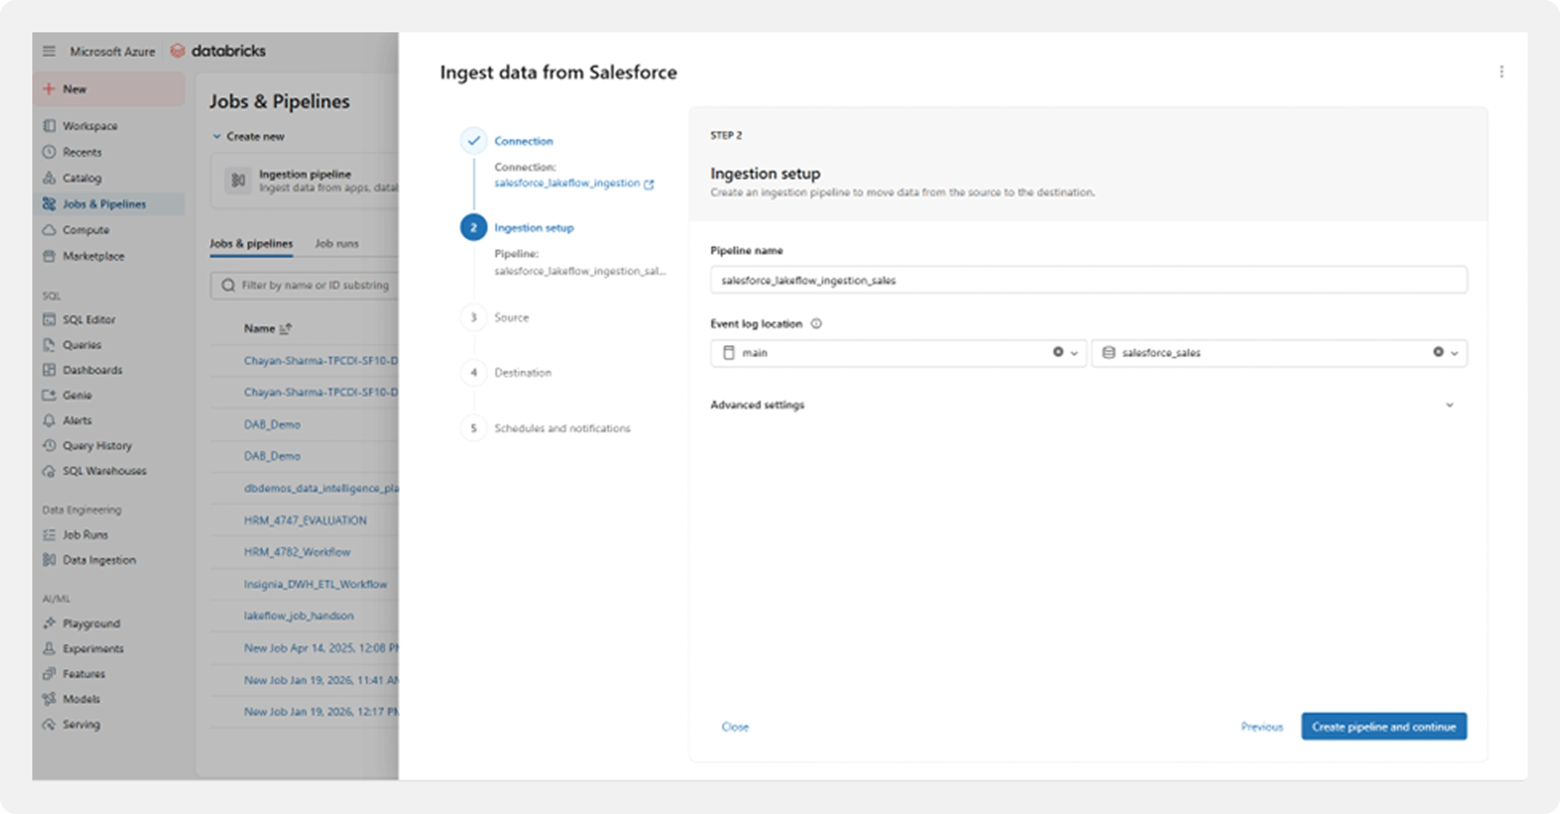Expand the Advanced settings section
Image resolution: width=1560 pixels, height=814 pixels.
pos(1449,404)
